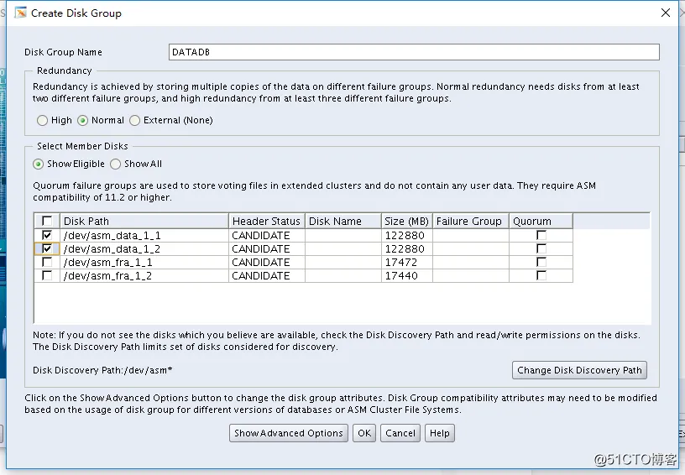This screenshot has width=685, height=475.
Task: Select Normal redundancy option
Action: coord(83,121)
